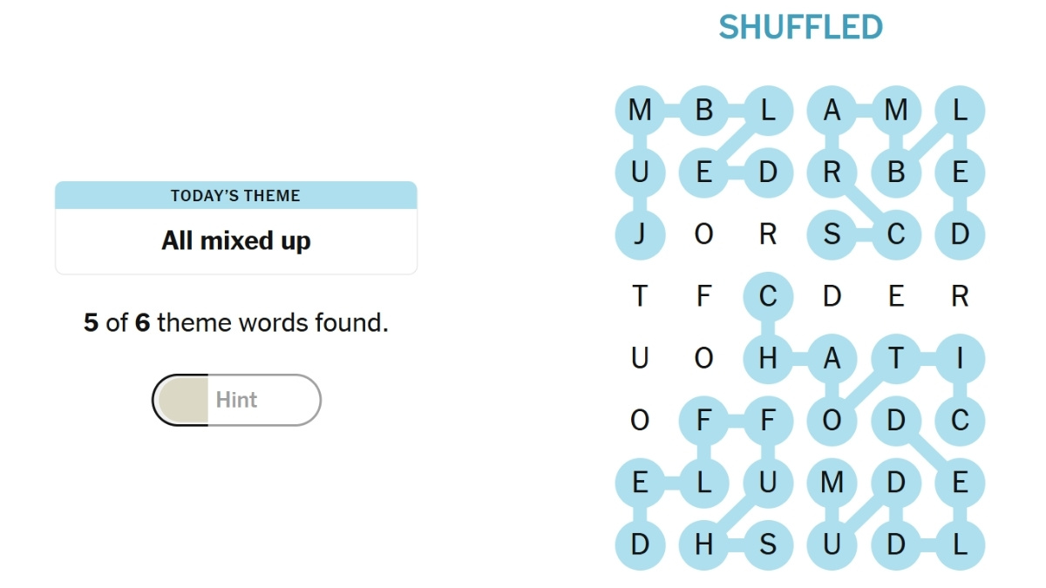Screen dimensions: 1046x588
Task: Click the Today's Theme header
Action: pos(235,196)
